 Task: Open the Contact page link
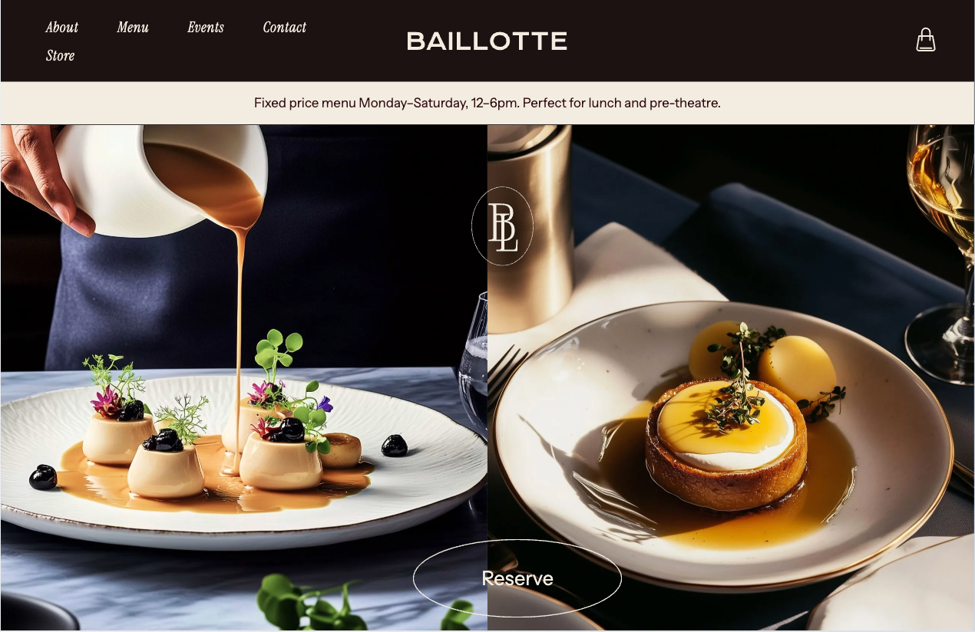tap(285, 28)
